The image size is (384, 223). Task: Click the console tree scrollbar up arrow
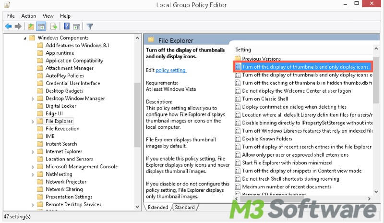click(138, 37)
